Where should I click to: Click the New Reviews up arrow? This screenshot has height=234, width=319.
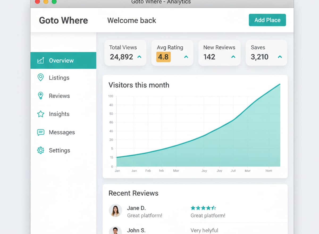(233, 57)
